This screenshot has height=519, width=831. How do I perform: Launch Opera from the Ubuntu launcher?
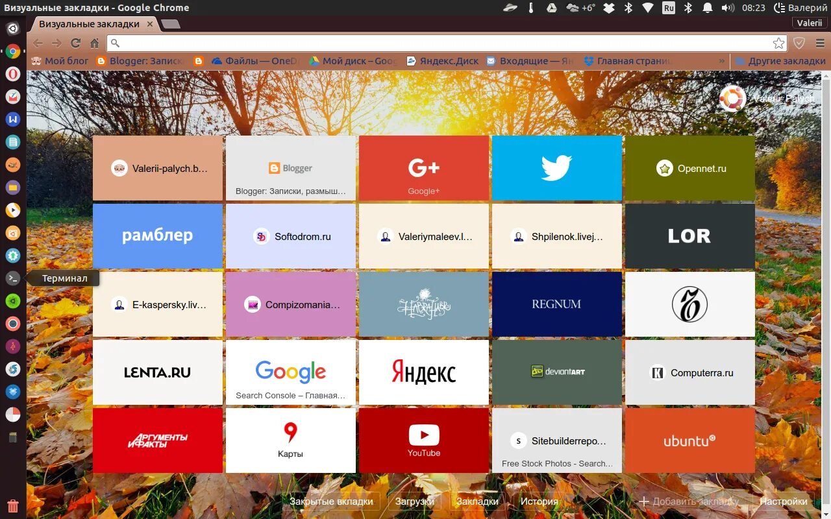[x=13, y=74]
